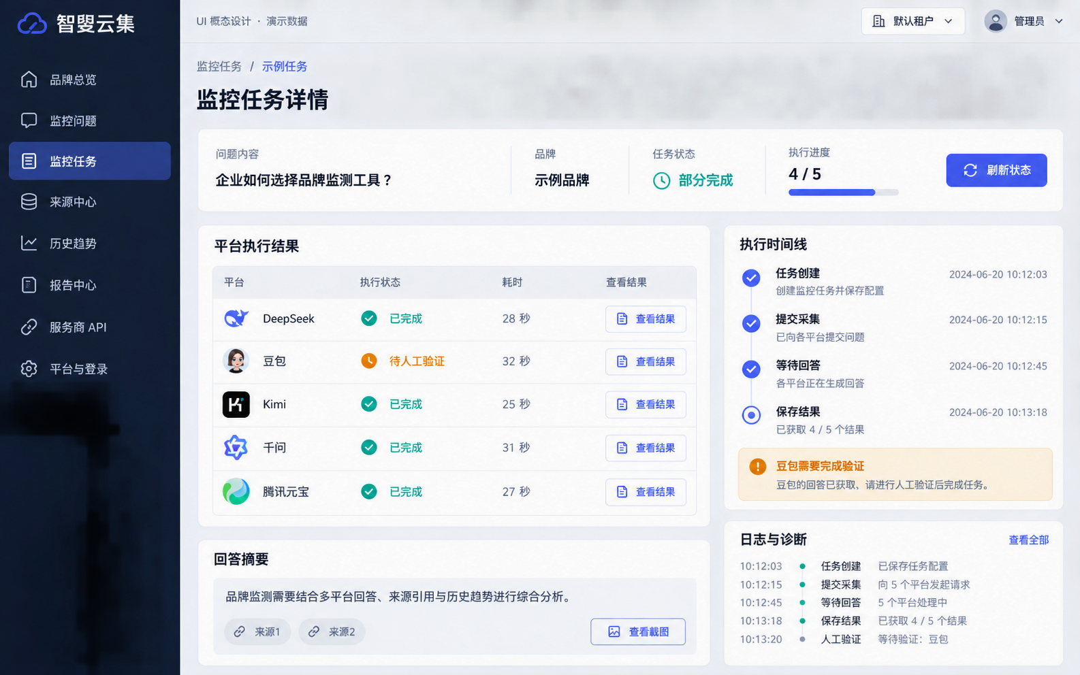The image size is (1080, 675).
Task: Click 查看结果 for the 腾讯元宝 row
Action: 646,492
